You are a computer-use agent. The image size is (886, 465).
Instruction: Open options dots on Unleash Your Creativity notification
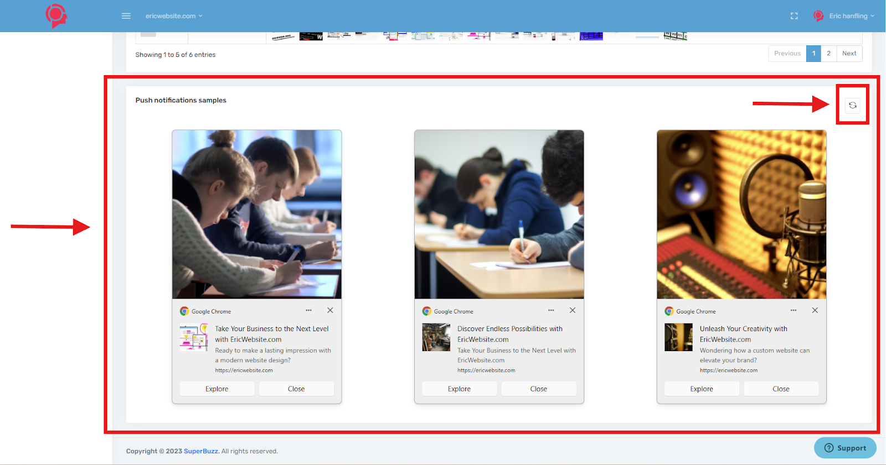[794, 310]
